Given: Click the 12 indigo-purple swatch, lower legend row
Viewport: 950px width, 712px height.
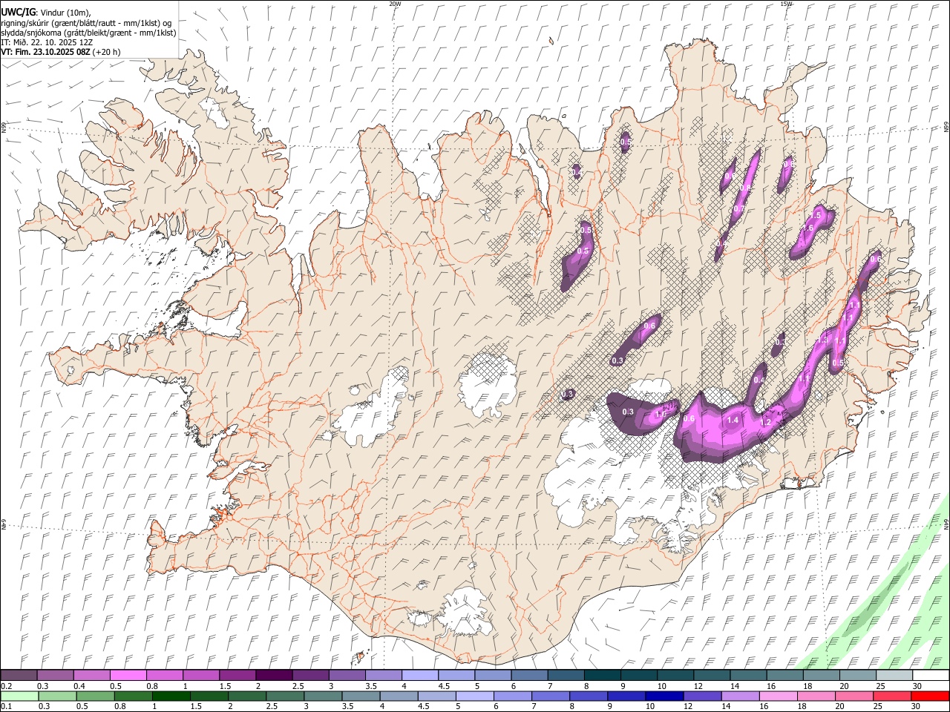Looking at the screenshot, I should [701, 696].
